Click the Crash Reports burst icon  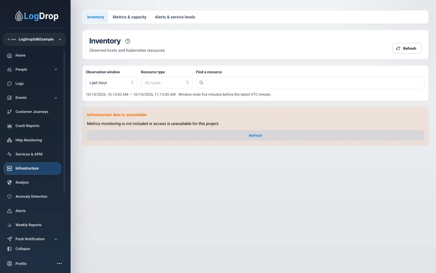point(10,126)
